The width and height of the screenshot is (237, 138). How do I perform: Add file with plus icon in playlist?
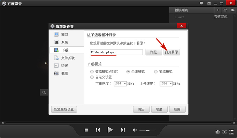[x=217, y=10]
